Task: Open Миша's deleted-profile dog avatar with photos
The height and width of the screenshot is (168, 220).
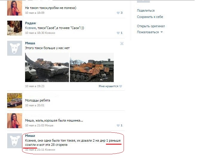Action: [x=15, y=48]
